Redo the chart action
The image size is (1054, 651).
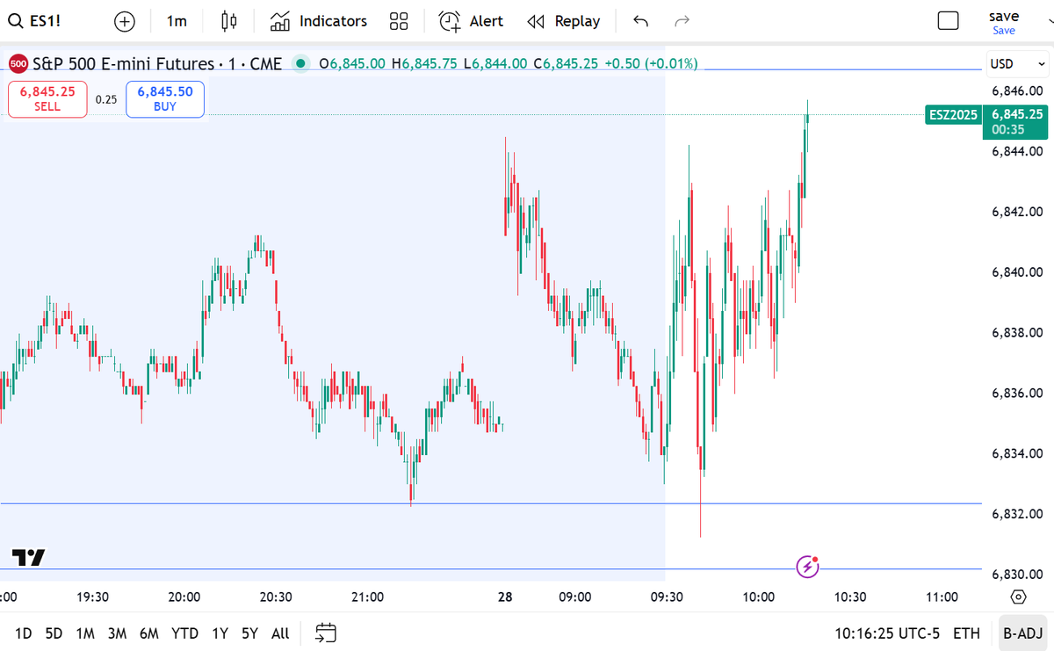tap(682, 21)
